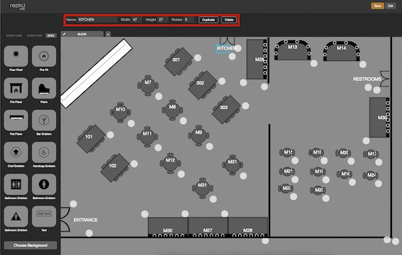Duplicate the selected KITCHEN item
The height and width of the screenshot is (255, 402).
pos(208,19)
